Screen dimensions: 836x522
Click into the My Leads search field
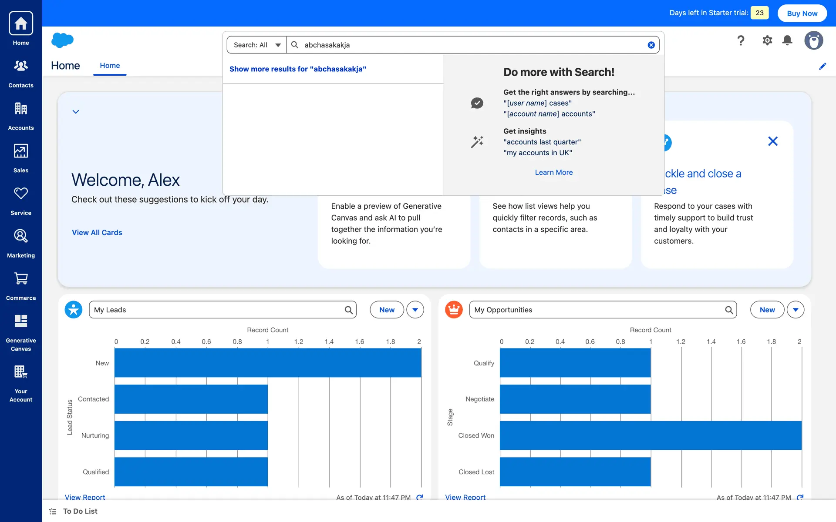(x=218, y=310)
